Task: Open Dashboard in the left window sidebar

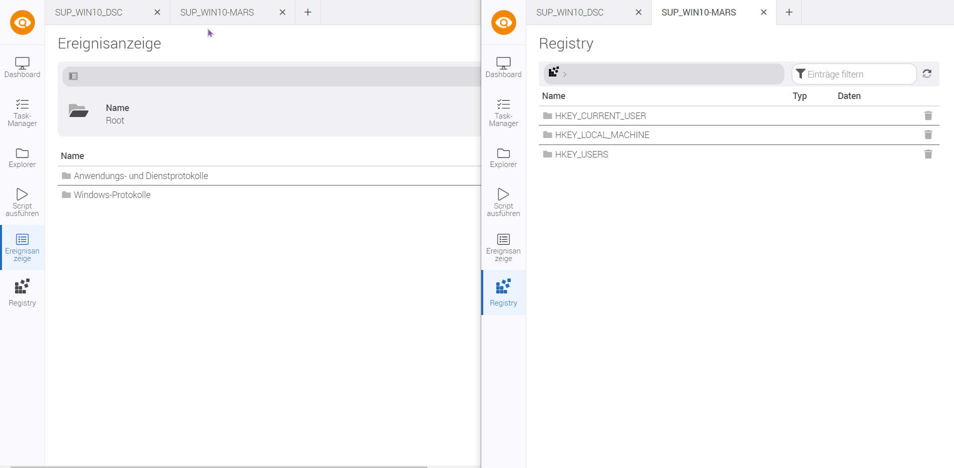Action: tap(22, 67)
